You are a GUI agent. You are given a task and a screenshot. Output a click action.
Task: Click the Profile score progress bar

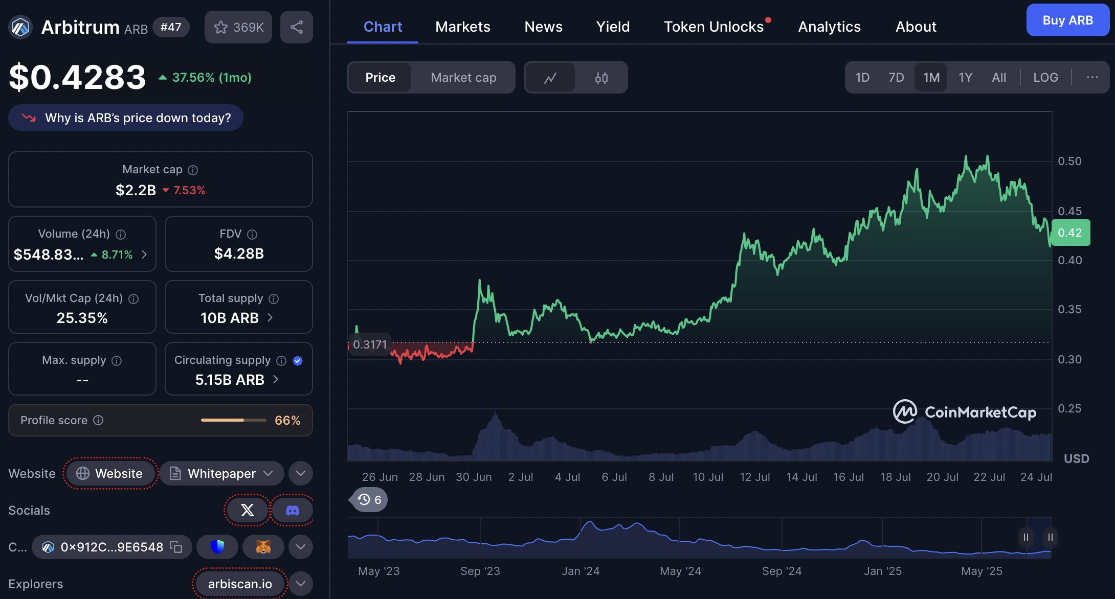(x=233, y=420)
